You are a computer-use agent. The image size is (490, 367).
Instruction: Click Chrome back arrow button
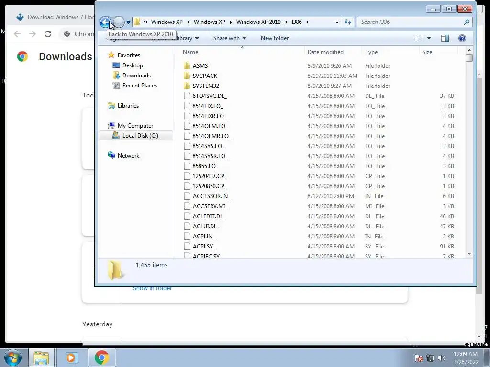17,34
